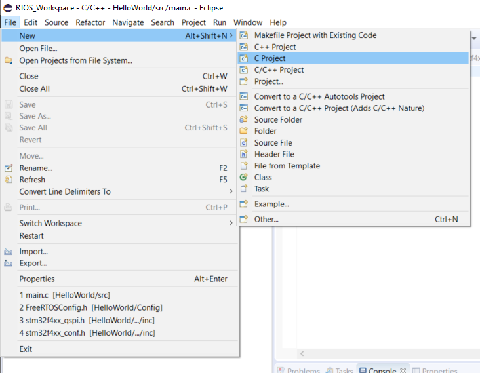Click the Adds C/C++ Nature convert icon
The height and width of the screenshot is (373, 480).
(244, 108)
